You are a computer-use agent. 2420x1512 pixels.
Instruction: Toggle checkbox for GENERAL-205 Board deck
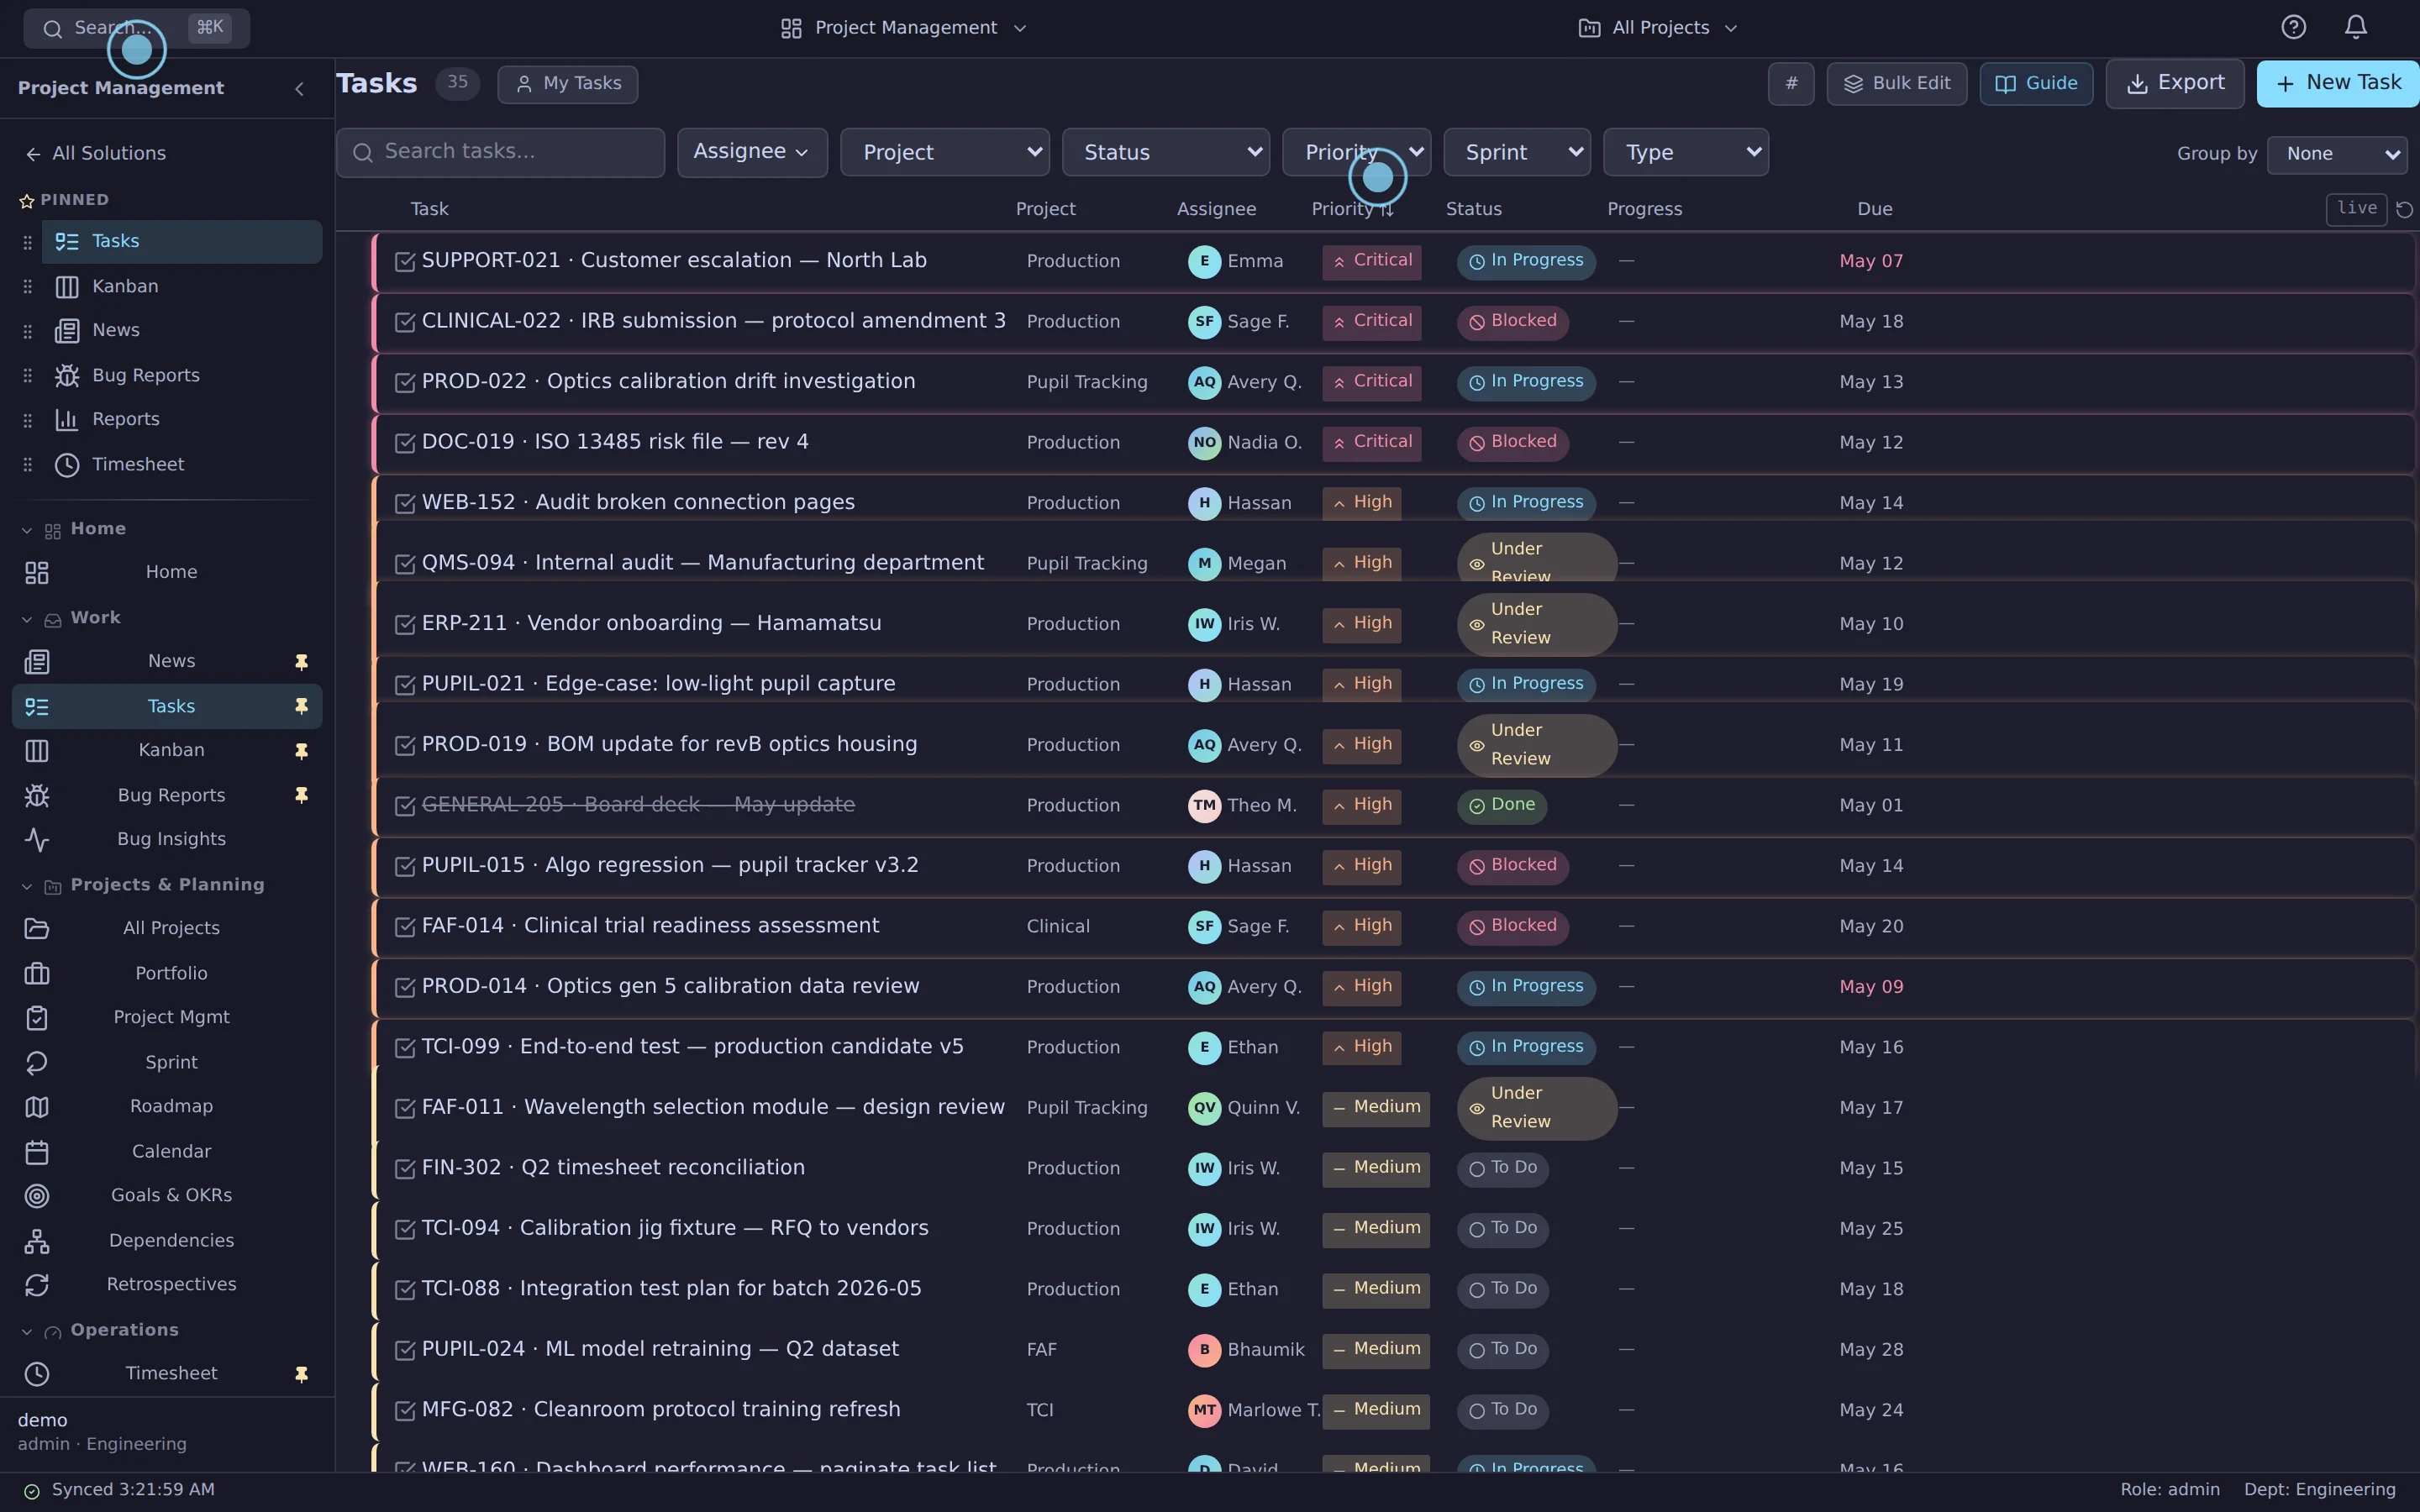point(405,806)
